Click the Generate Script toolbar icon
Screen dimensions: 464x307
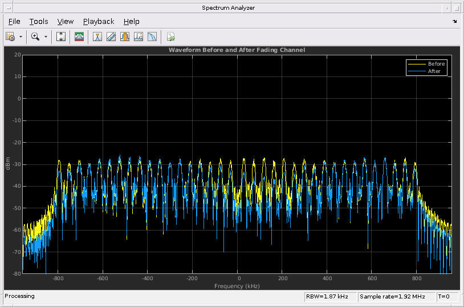(170, 37)
